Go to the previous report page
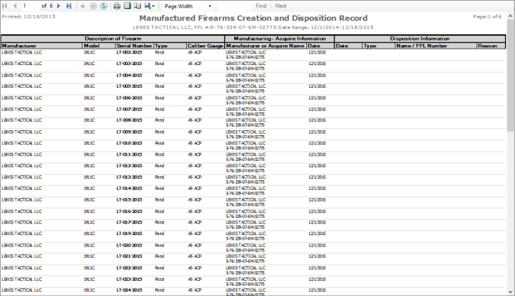515x296 pixels. click(x=15, y=6)
